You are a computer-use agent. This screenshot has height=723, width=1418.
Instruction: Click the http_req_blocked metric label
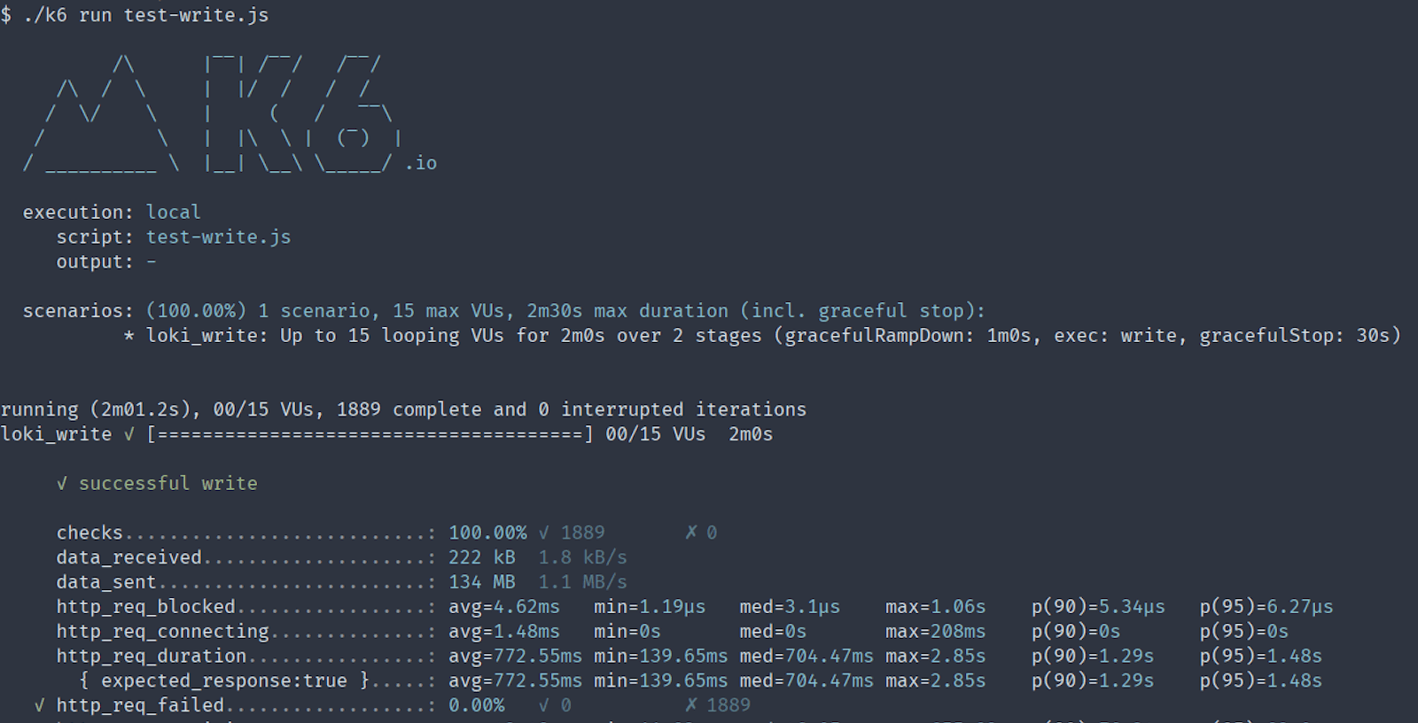pyautogui.click(x=145, y=607)
